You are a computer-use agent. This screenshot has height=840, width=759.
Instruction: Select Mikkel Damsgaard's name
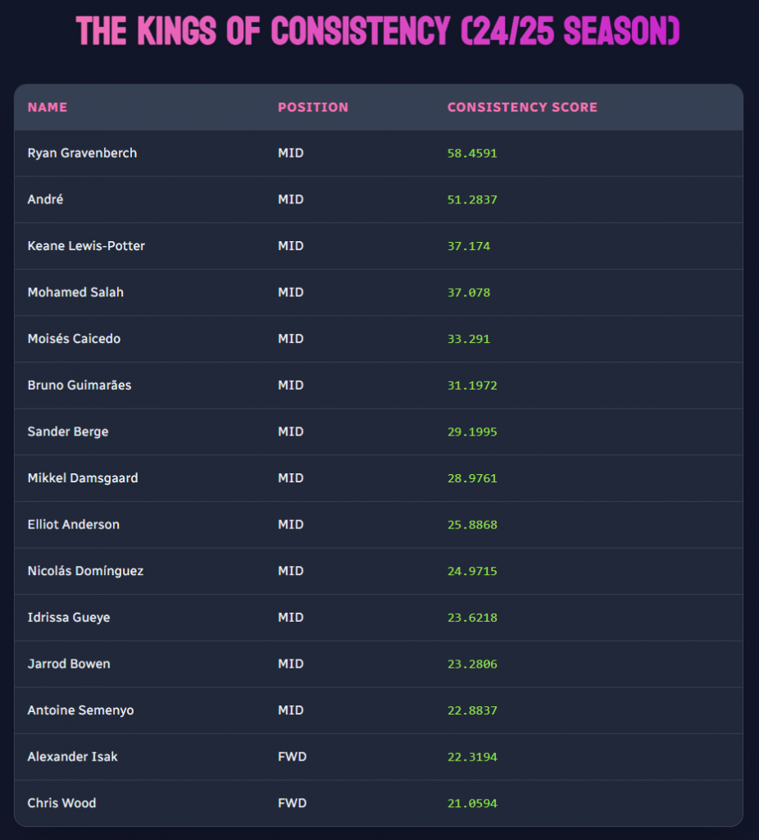83,478
